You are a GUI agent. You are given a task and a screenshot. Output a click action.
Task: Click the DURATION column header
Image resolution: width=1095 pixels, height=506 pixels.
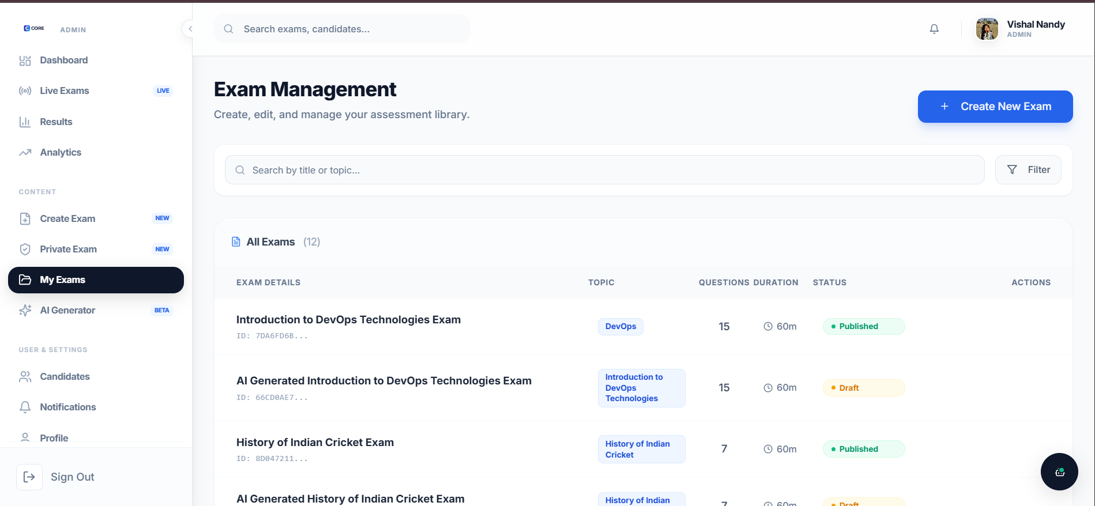tap(776, 282)
